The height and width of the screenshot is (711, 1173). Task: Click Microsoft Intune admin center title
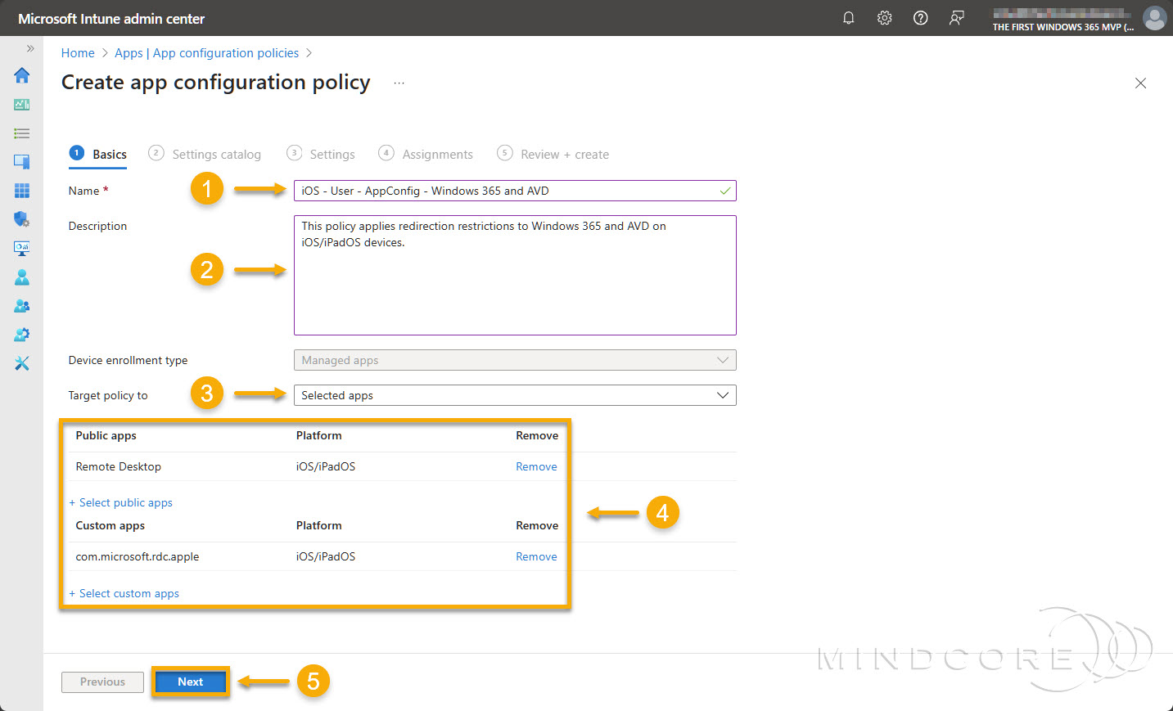111,18
